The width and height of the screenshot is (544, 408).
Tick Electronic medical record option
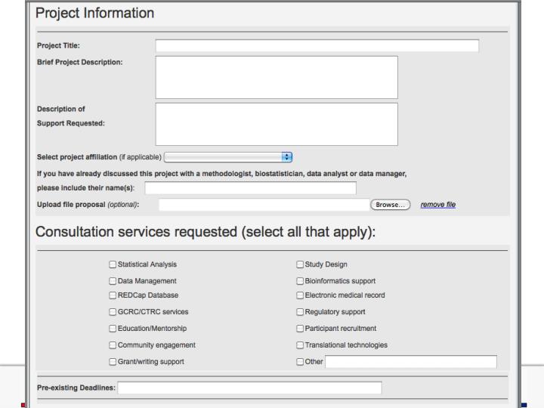tap(300, 295)
